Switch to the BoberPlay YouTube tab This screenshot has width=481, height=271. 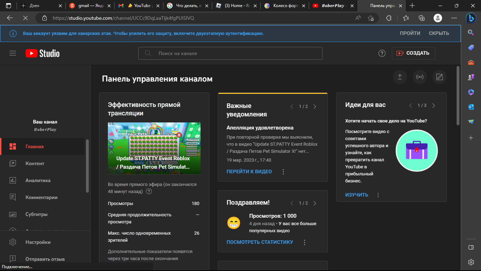(x=333, y=6)
